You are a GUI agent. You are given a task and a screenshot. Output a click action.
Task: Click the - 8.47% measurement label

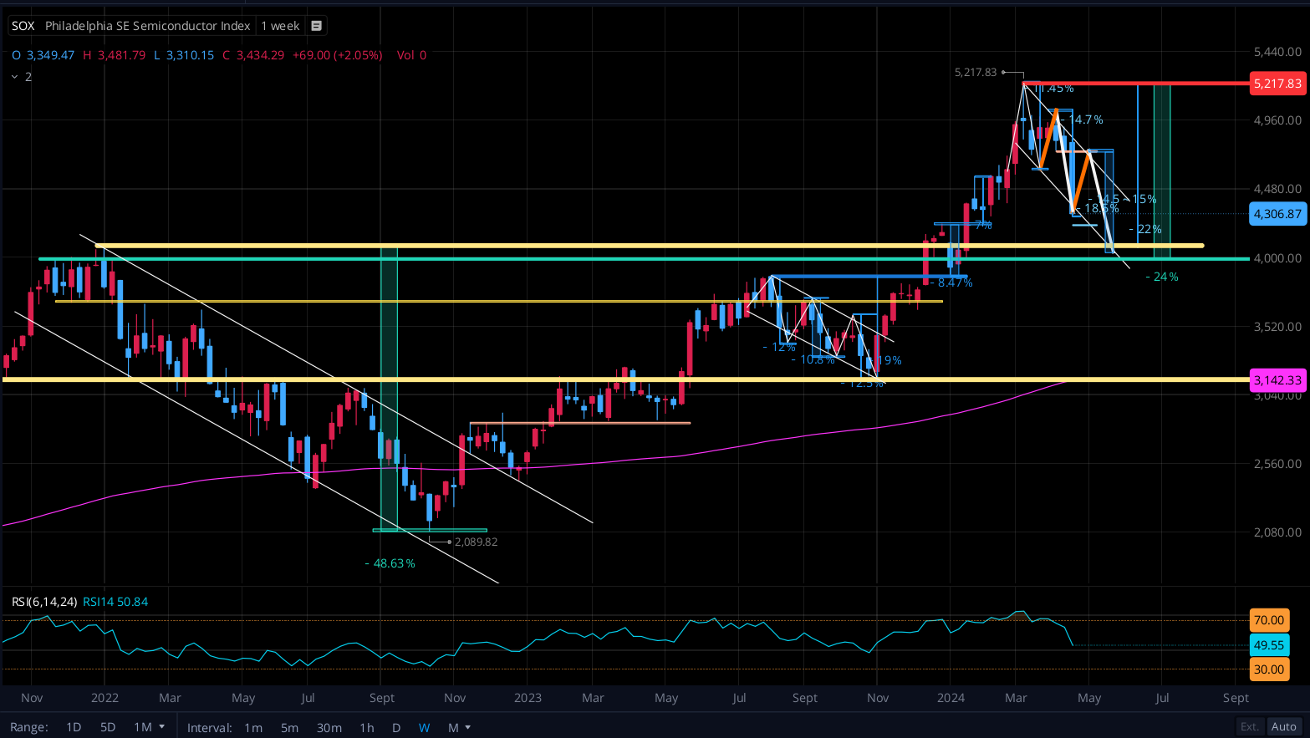[x=951, y=282]
